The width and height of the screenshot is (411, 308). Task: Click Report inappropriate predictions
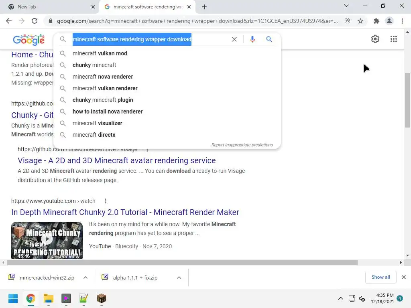[242, 145]
